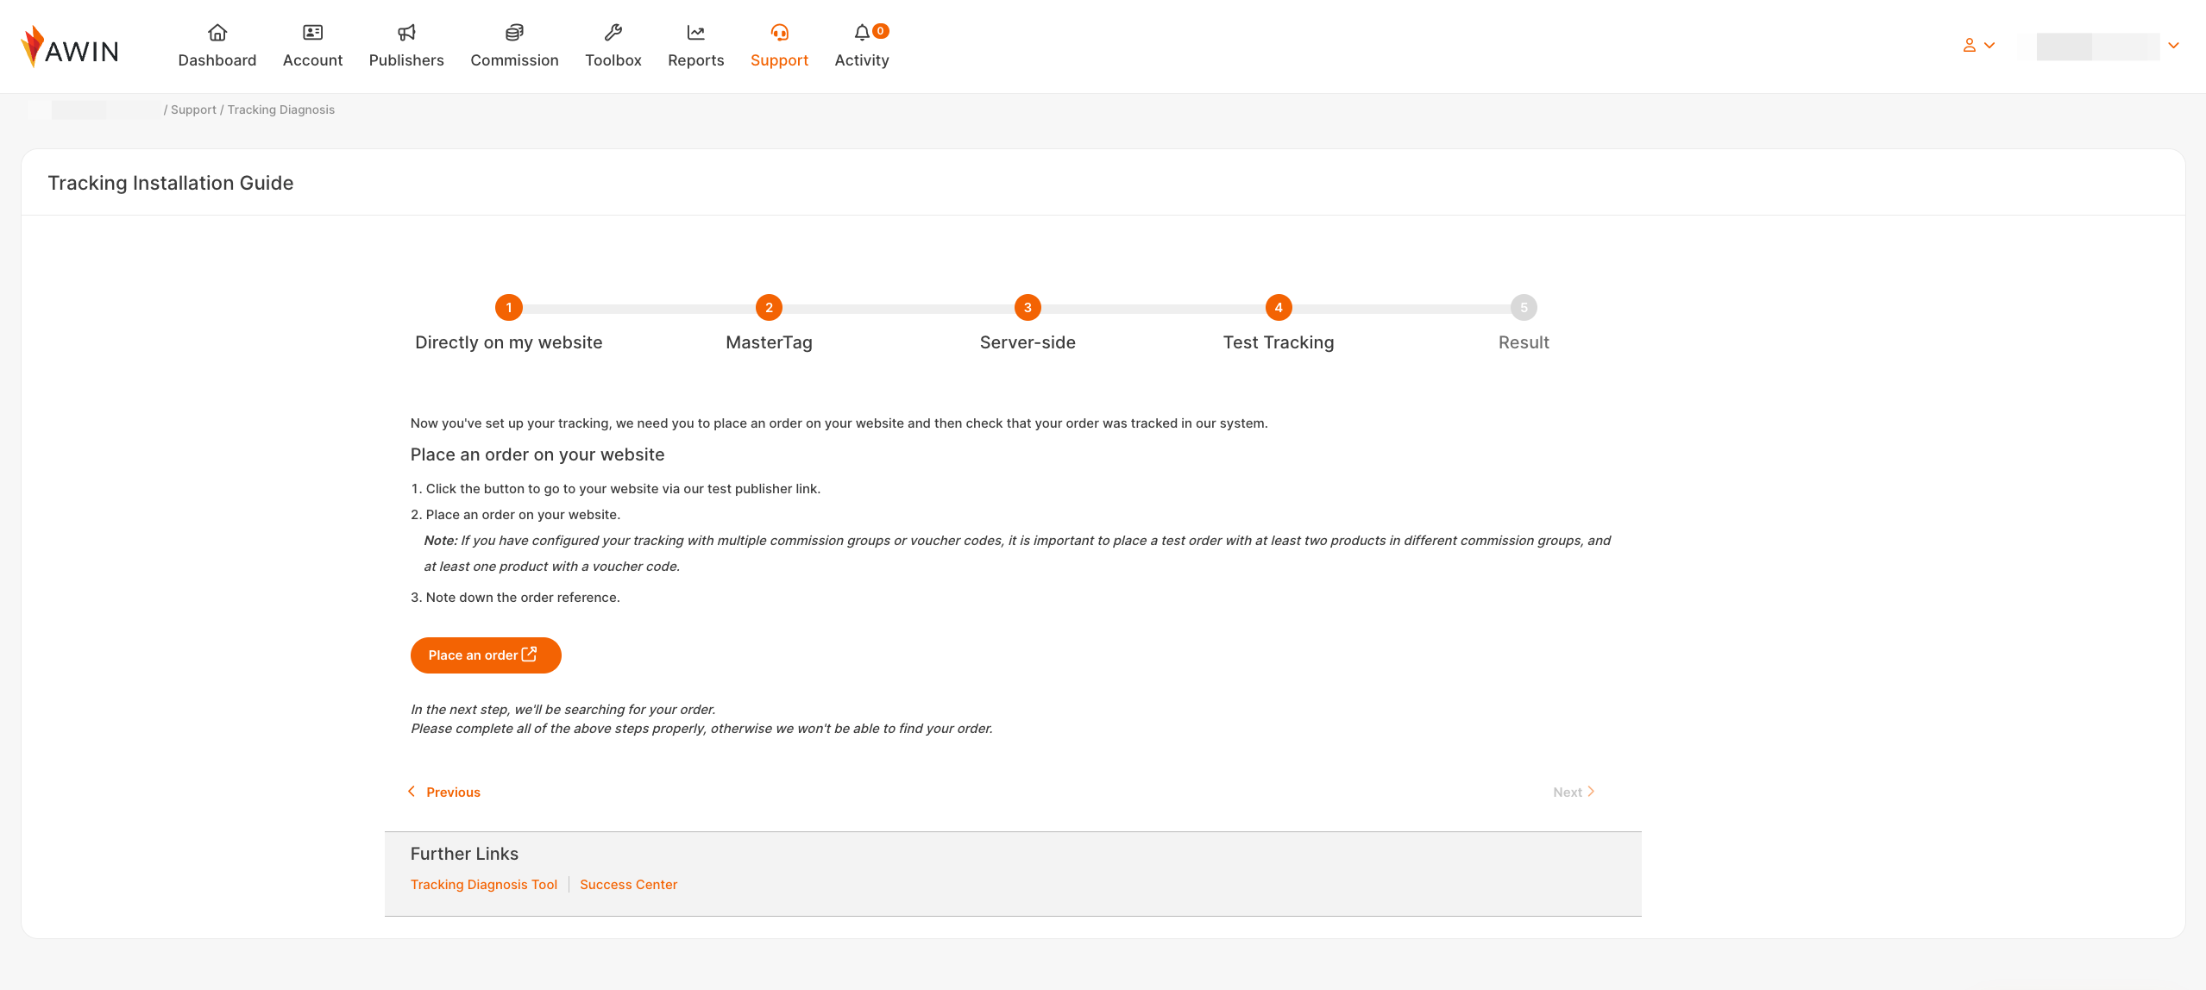
Task: Open the Reports chart icon
Action: (x=695, y=33)
